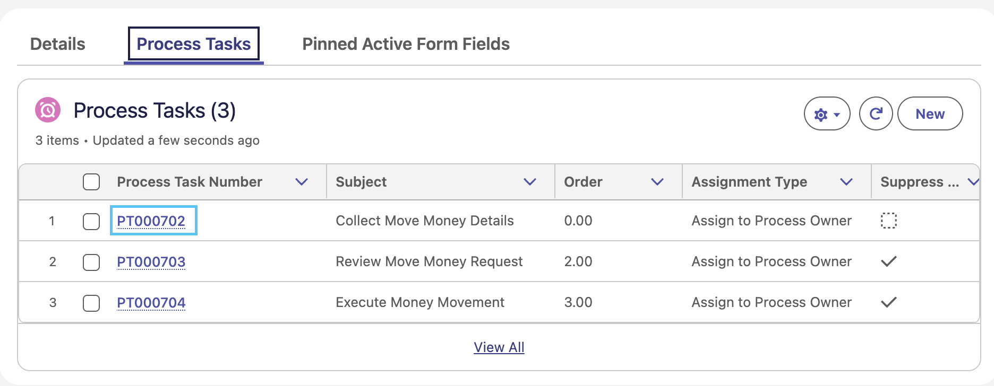The image size is (994, 386).
Task: Check the box beside PT000704
Action: point(91,303)
